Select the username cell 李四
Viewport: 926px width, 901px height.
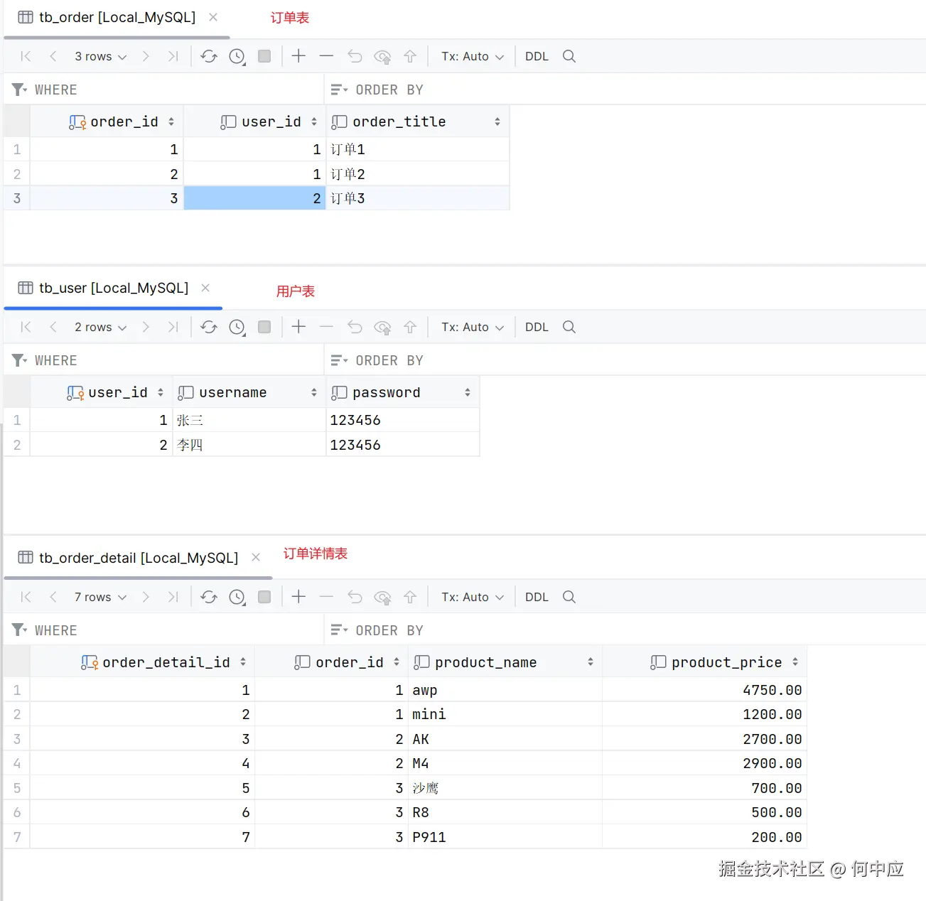[249, 445]
